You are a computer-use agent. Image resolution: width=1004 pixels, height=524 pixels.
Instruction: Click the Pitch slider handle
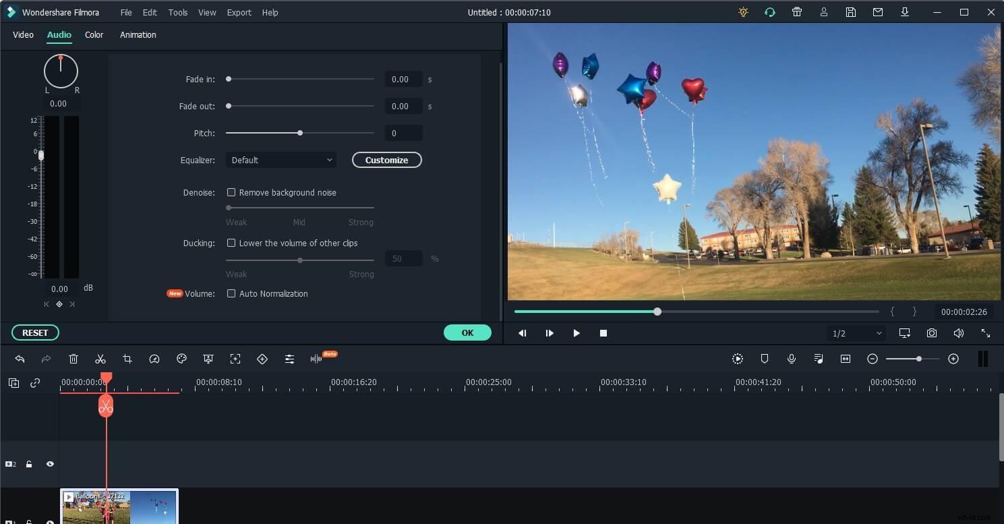pos(300,133)
